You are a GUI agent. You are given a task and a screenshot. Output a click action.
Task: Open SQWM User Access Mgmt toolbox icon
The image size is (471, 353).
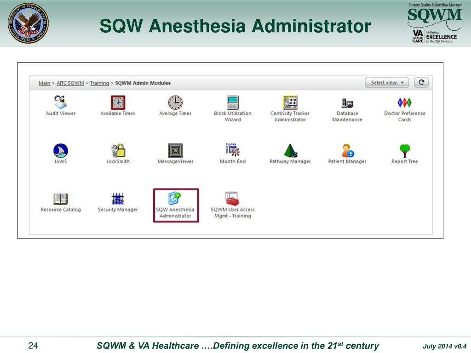click(232, 199)
